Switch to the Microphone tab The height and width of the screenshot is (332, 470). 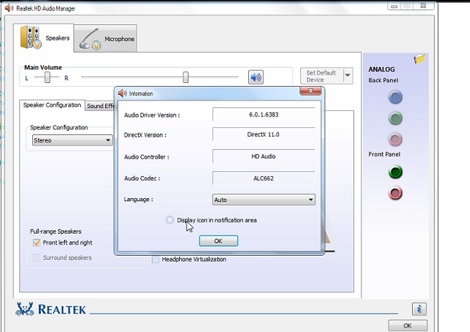click(106, 39)
